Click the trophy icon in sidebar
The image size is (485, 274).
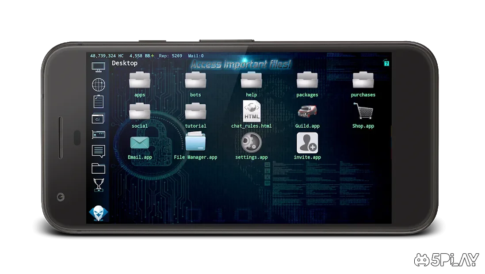[x=98, y=185]
